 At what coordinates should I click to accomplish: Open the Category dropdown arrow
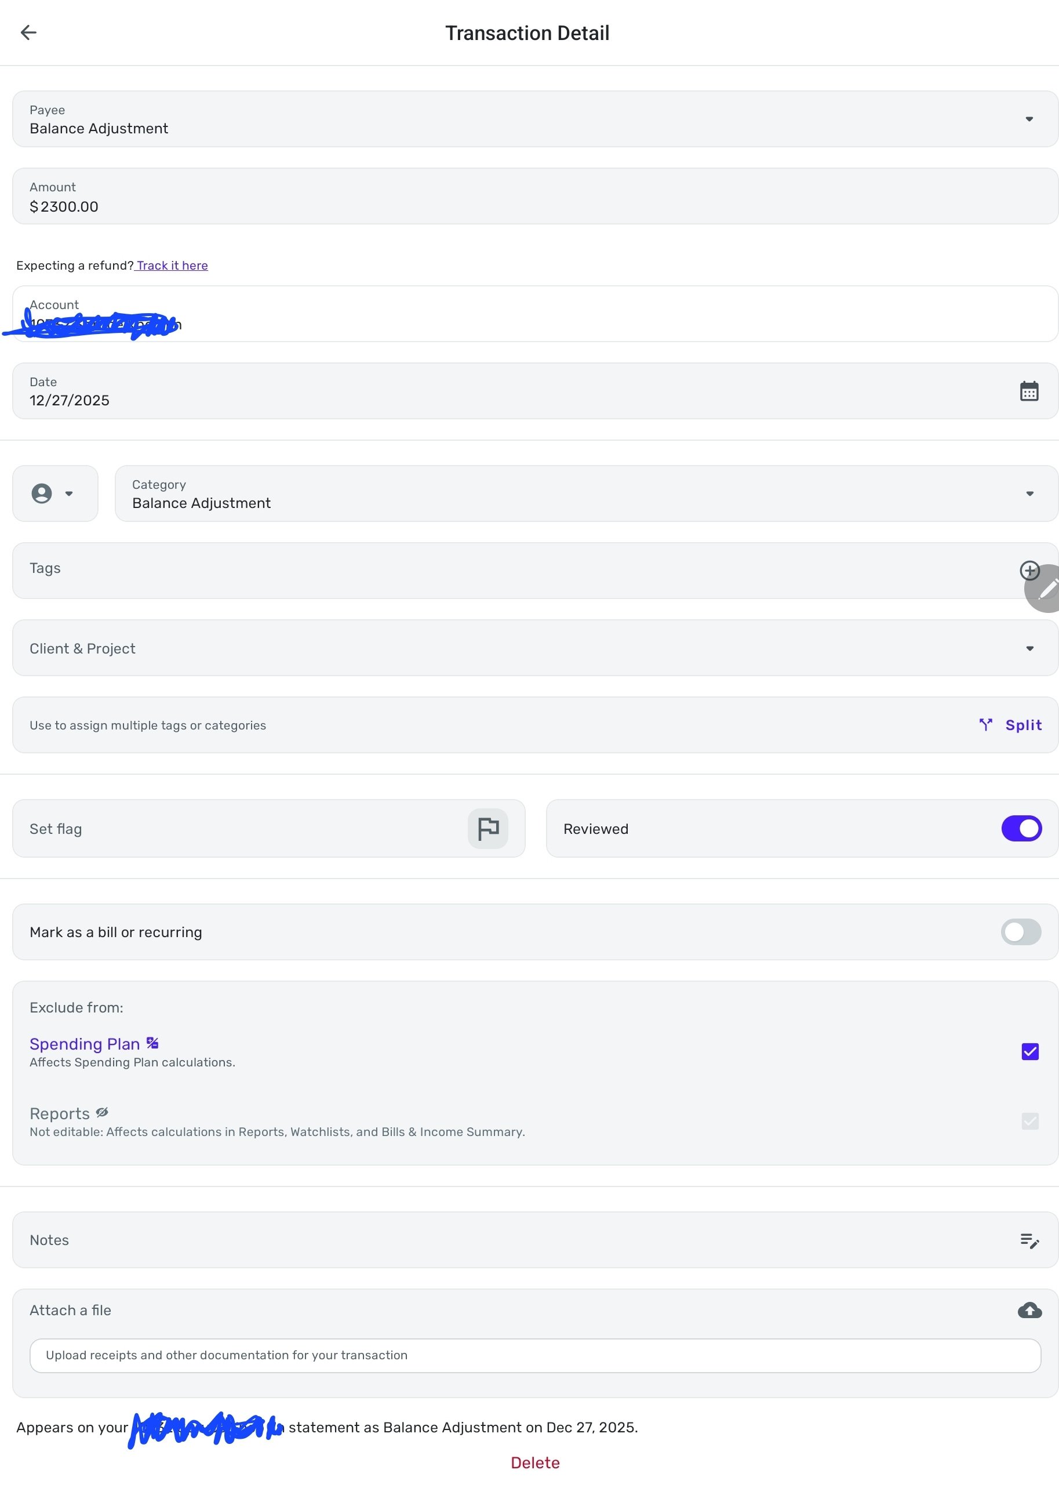[1029, 494]
